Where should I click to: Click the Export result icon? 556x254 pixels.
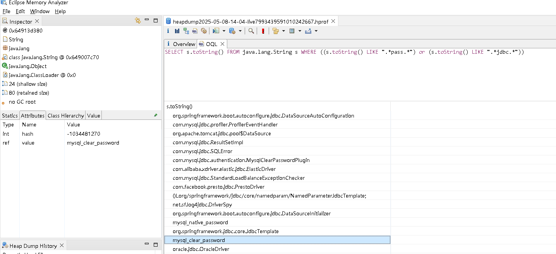(308, 31)
